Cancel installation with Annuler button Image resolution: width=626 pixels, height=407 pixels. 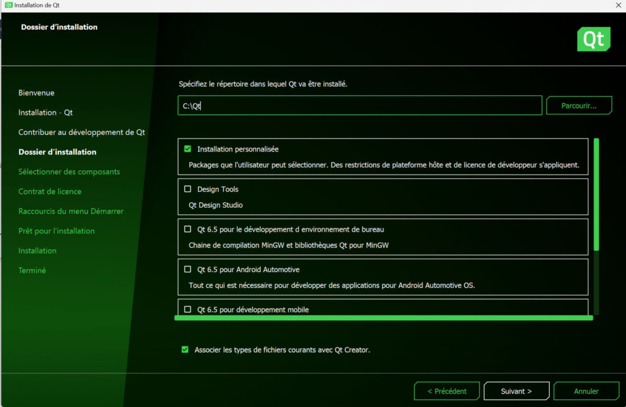pyautogui.click(x=586, y=391)
